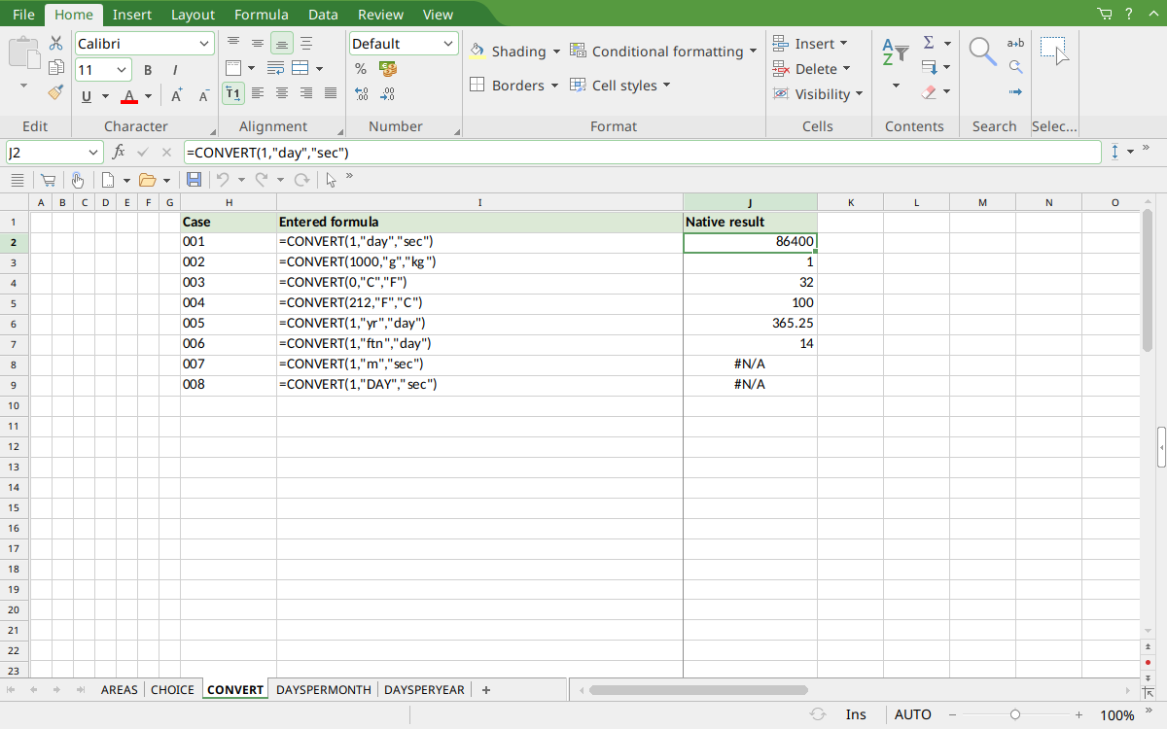Format cell as Percent
Viewport: 1167px width, 729px height.
pyautogui.click(x=361, y=68)
